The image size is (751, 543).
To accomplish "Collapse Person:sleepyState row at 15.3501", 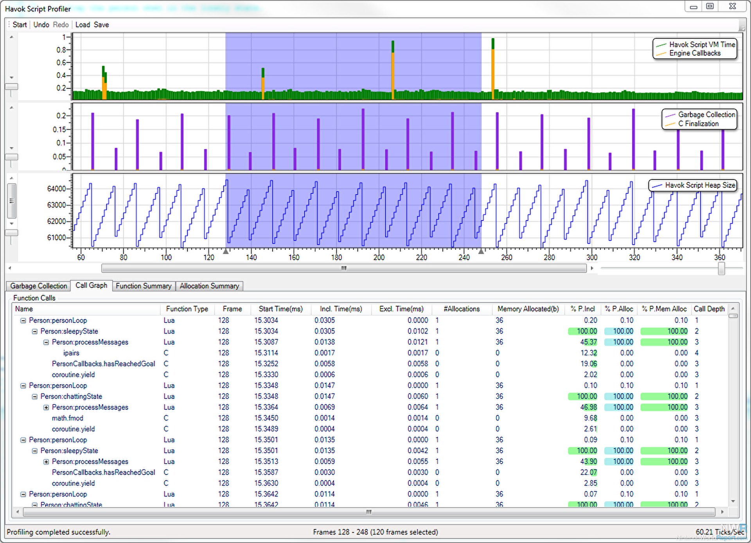I will [x=34, y=451].
